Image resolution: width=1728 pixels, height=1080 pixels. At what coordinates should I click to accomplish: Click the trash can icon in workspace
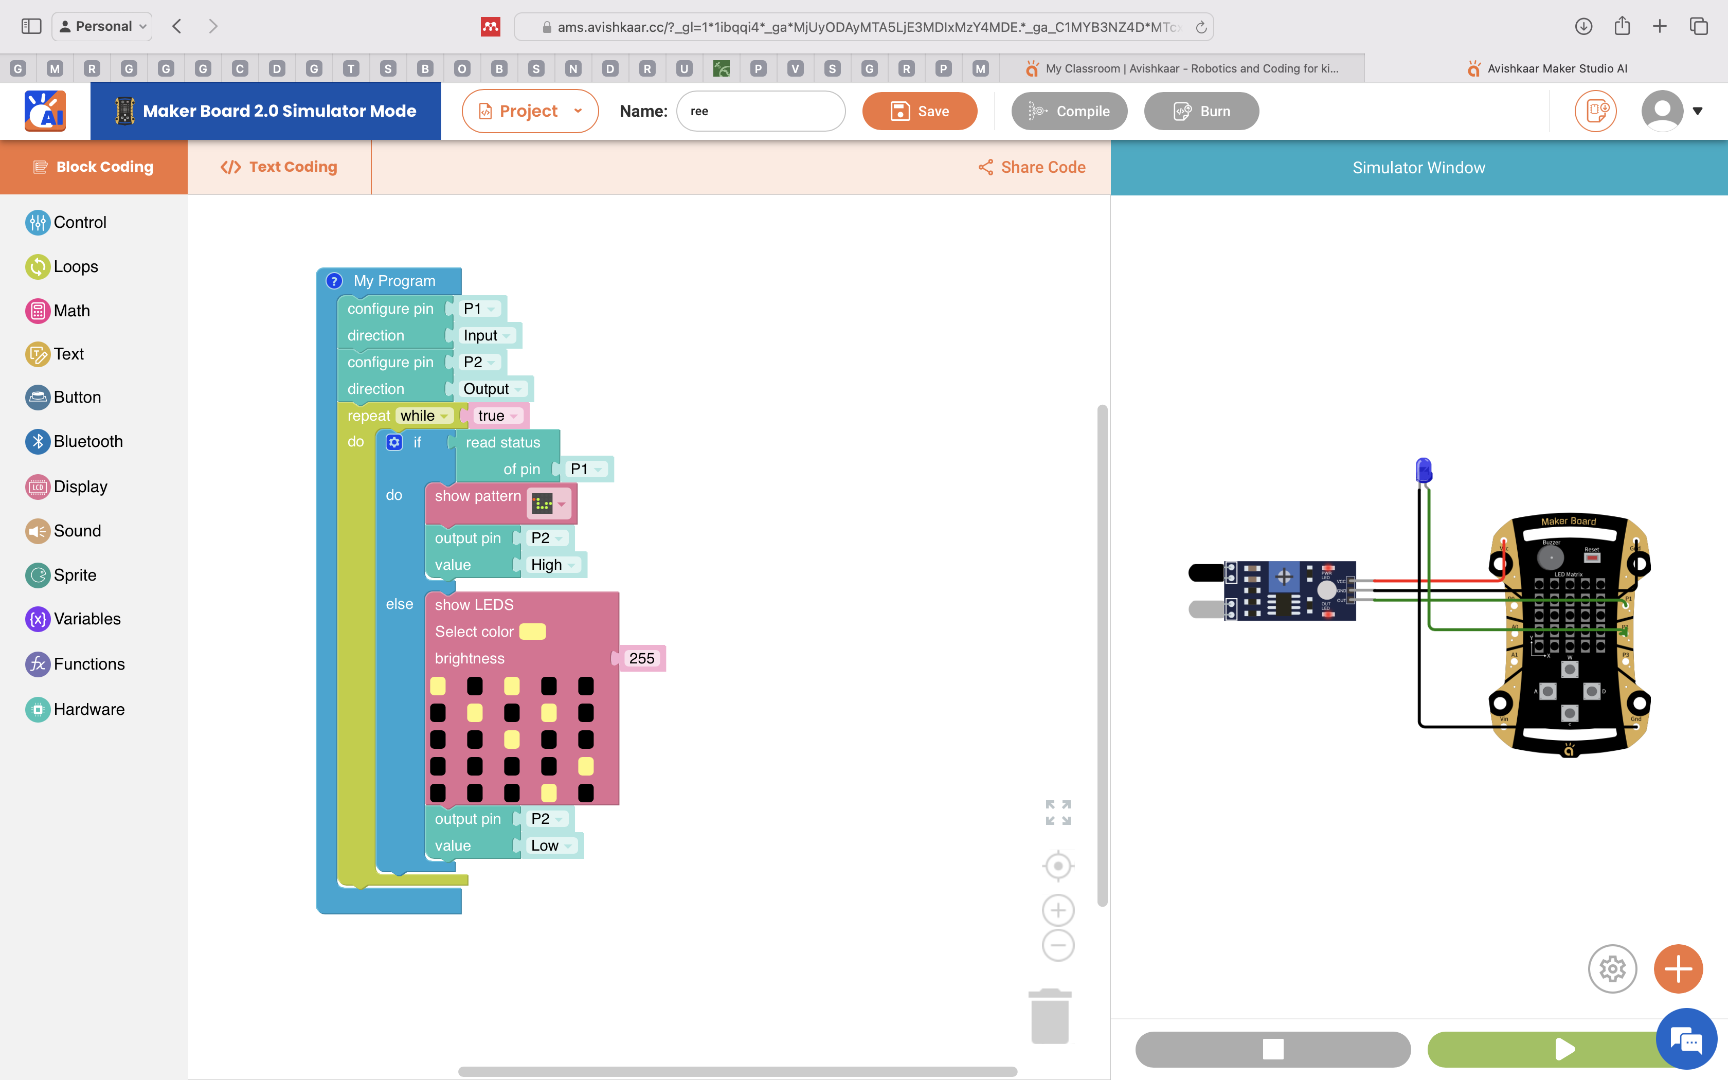1050,1016
